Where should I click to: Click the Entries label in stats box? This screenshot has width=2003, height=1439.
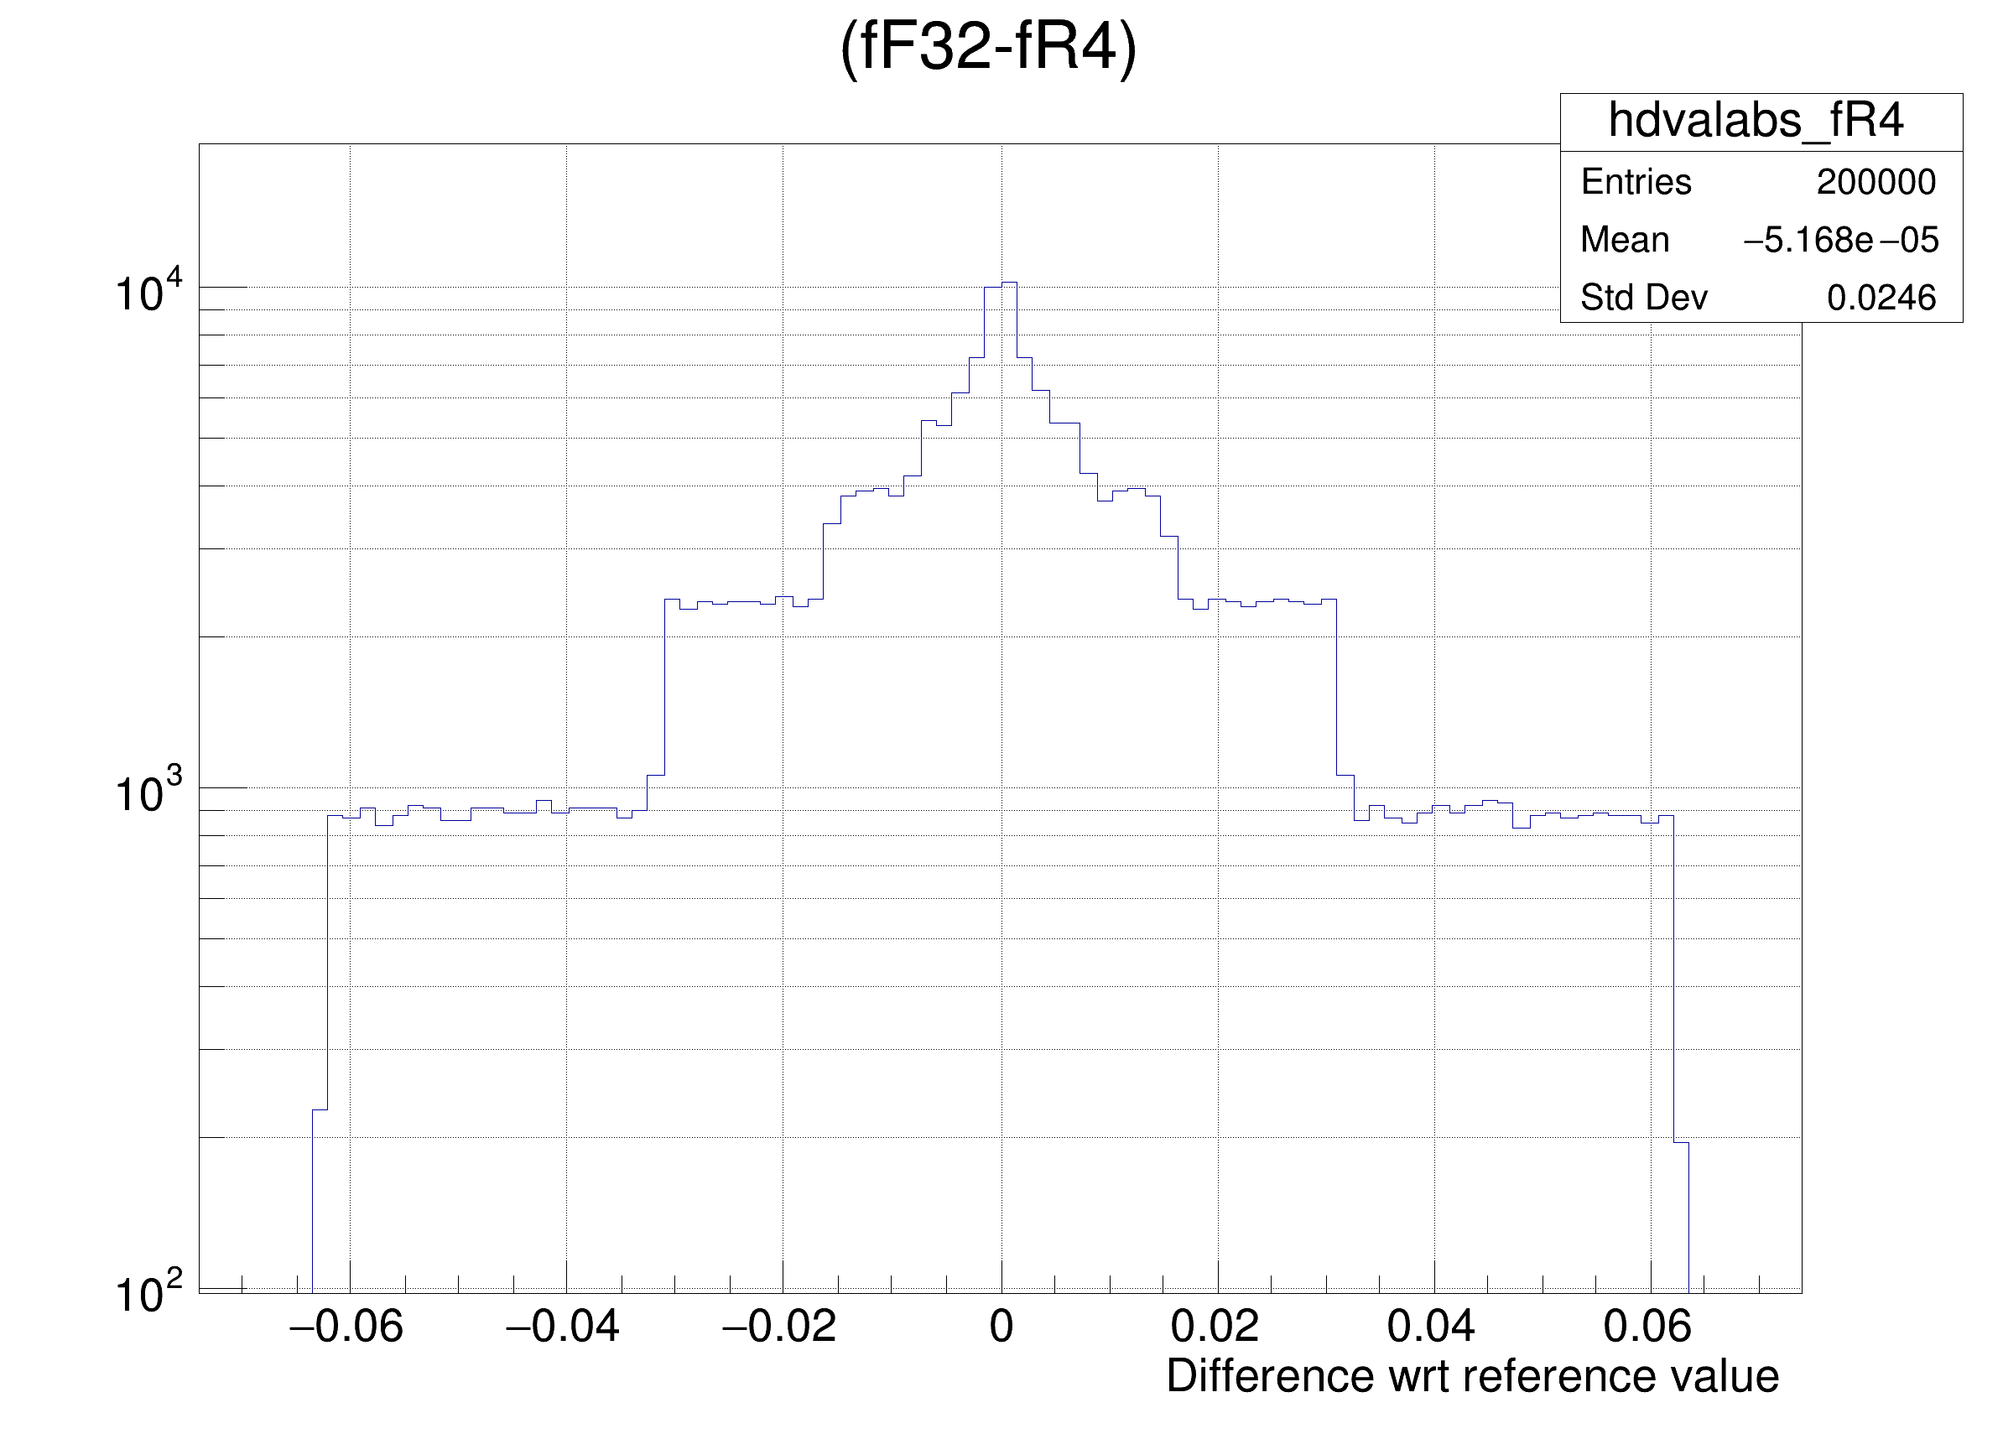(1636, 182)
